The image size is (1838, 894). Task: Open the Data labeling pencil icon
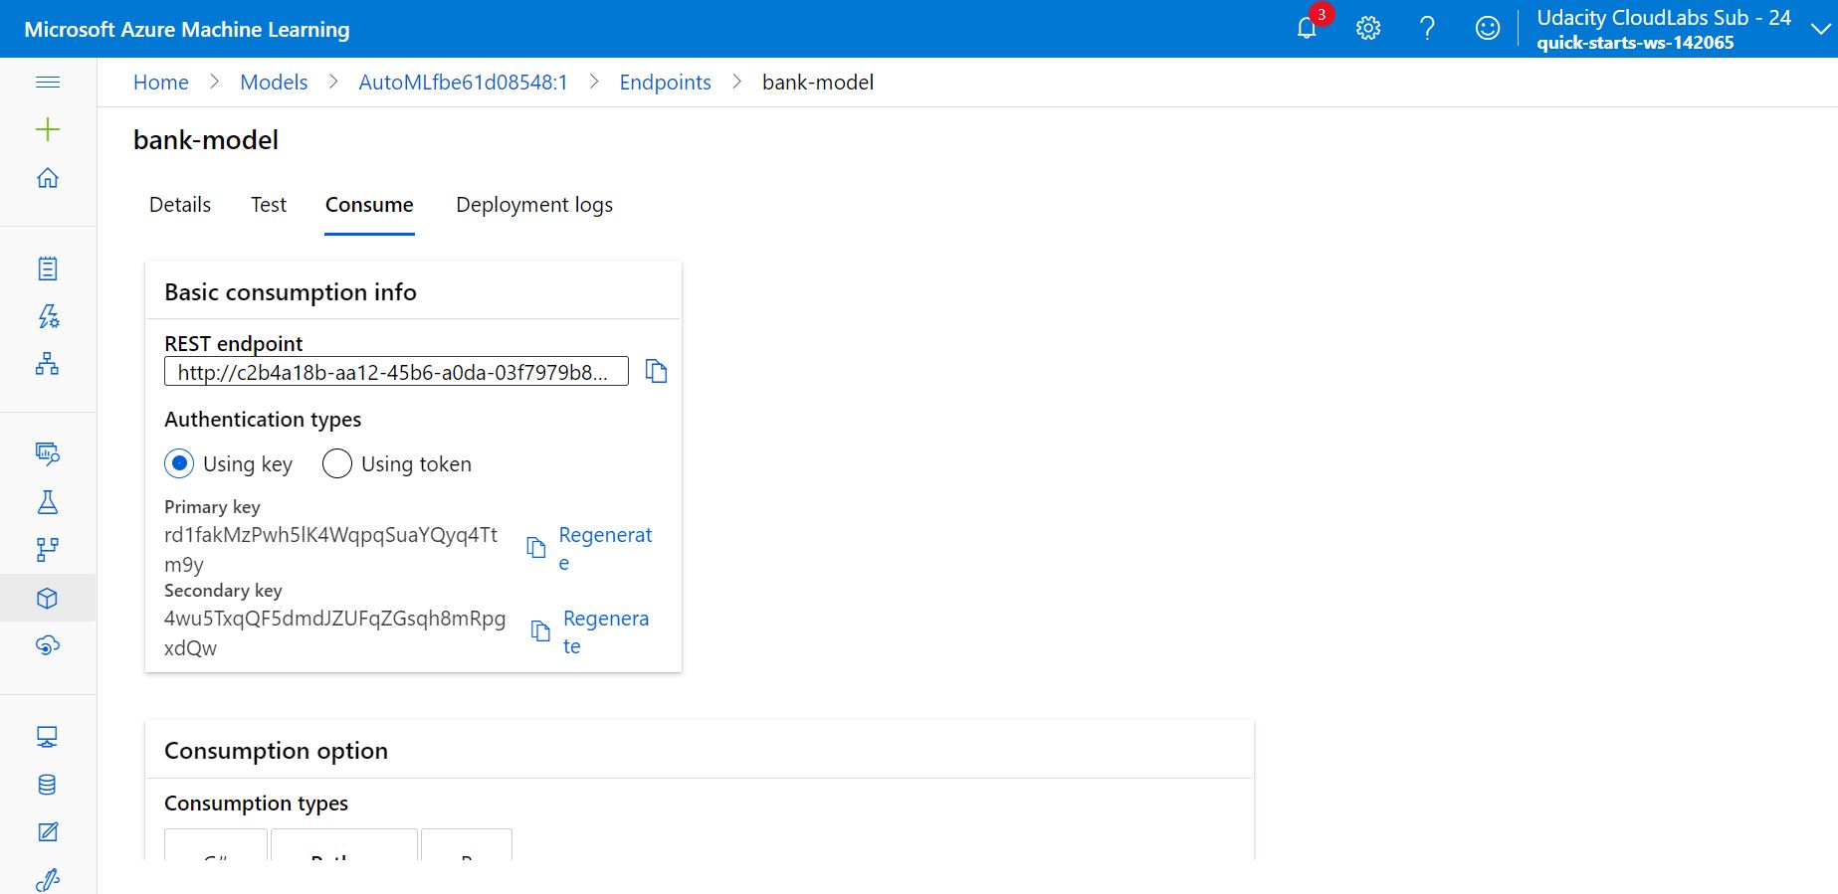[48, 832]
